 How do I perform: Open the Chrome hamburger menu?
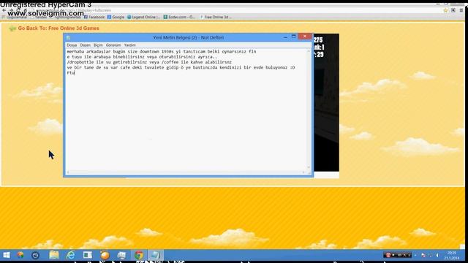[x=461, y=10]
